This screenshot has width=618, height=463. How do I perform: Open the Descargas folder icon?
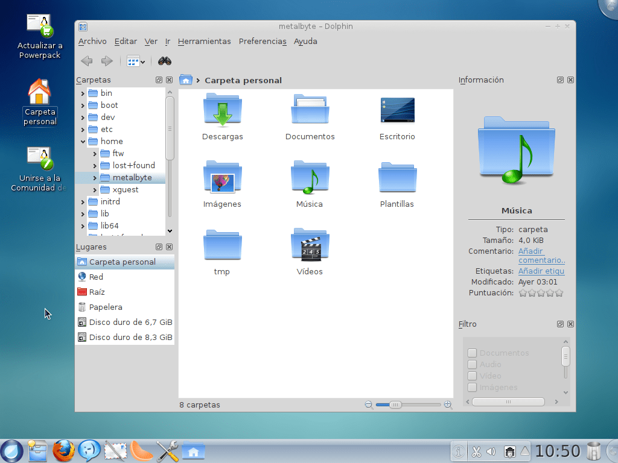point(222,110)
